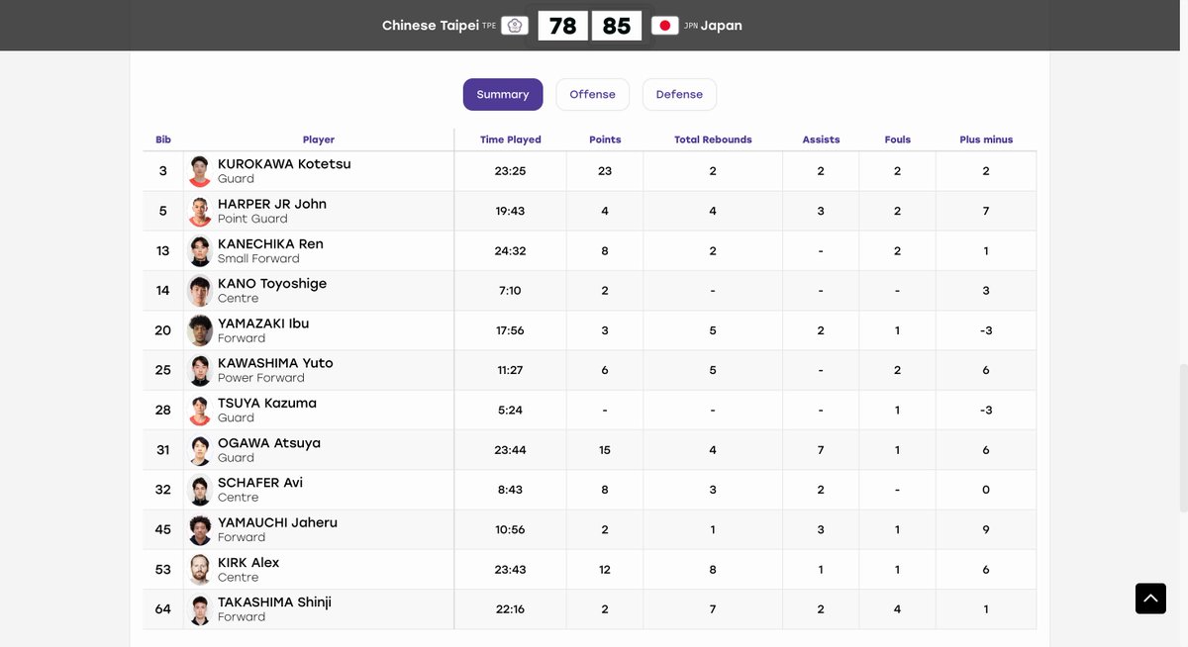This screenshot has width=1188, height=647.
Task: Sort by the Points column header
Action: [605, 139]
